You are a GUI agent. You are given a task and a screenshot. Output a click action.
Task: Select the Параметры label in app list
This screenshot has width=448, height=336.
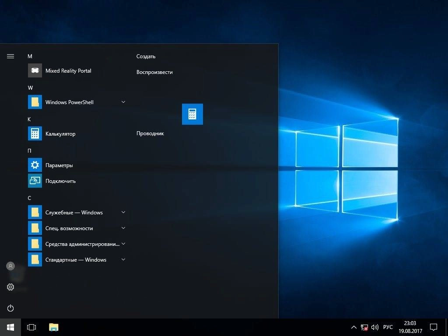click(59, 165)
